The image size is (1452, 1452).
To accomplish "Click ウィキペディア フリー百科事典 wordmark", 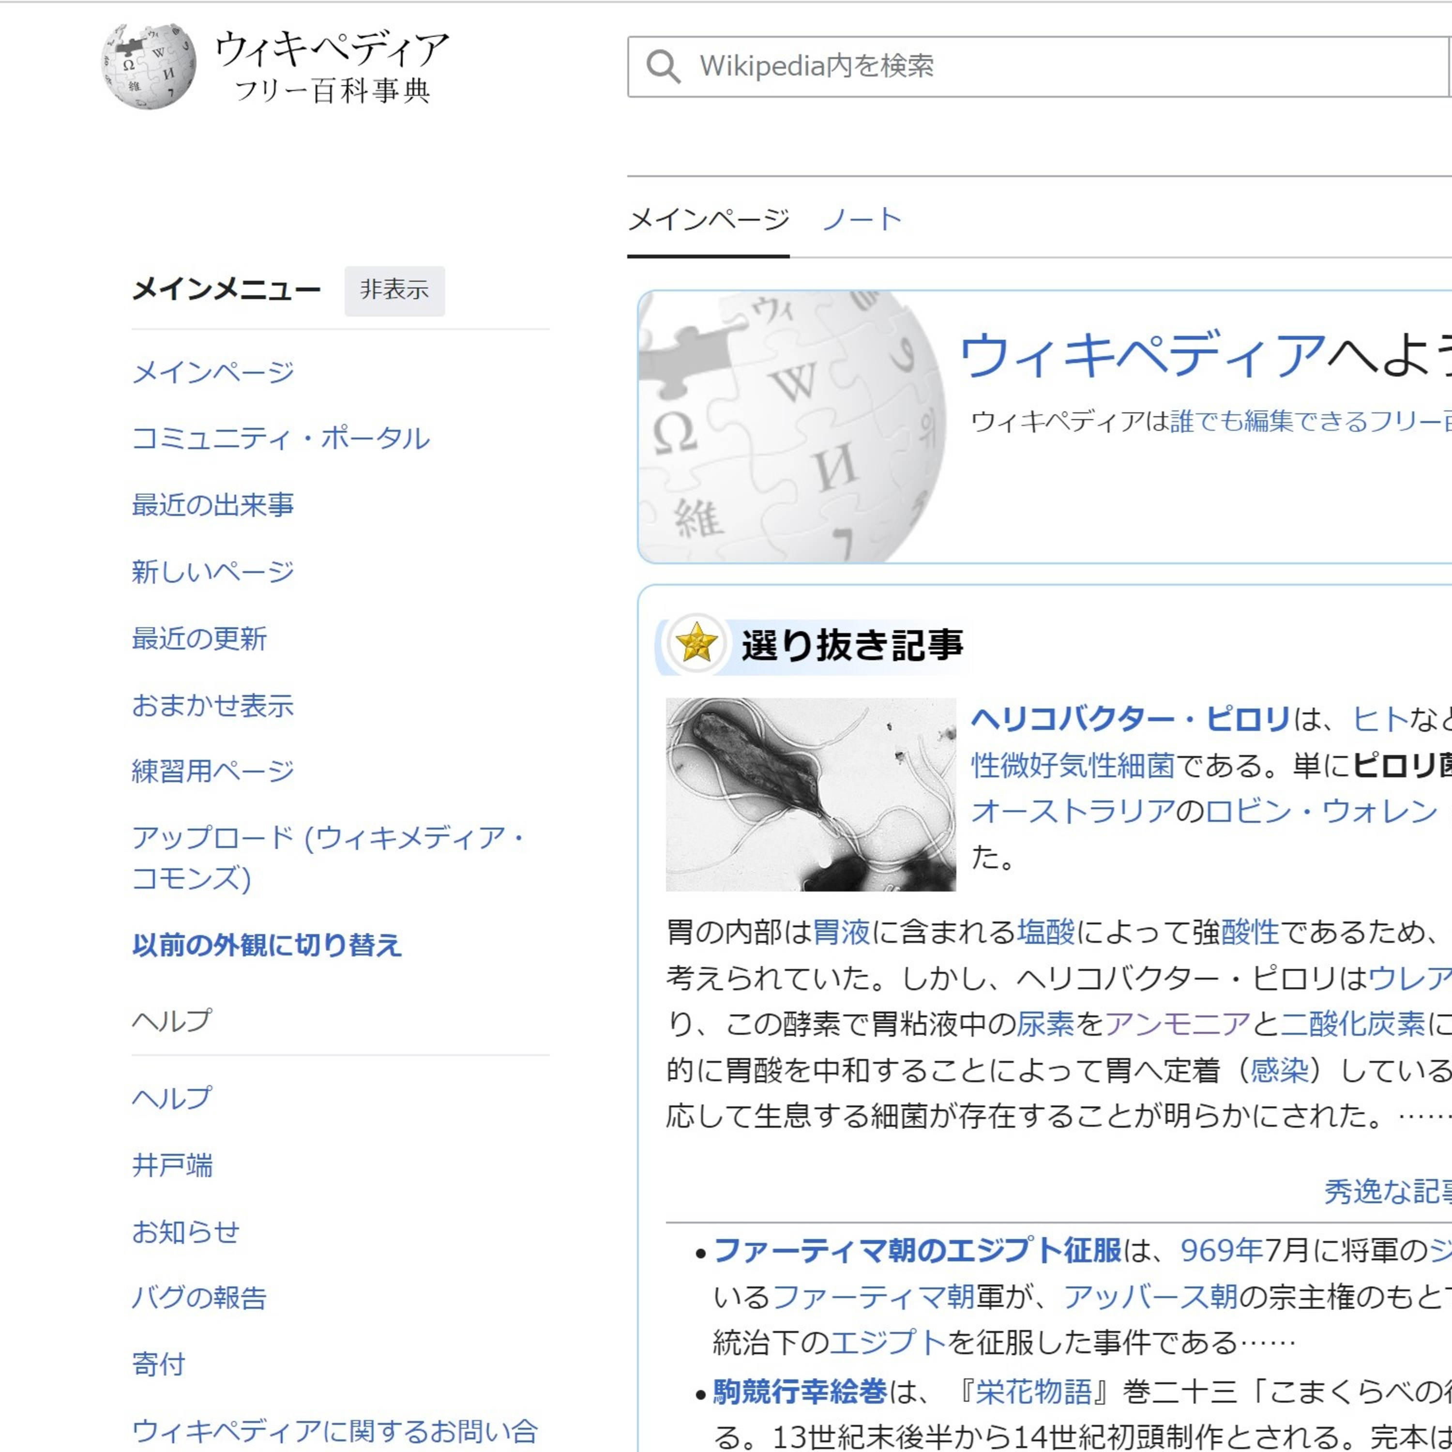I will click(x=332, y=66).
